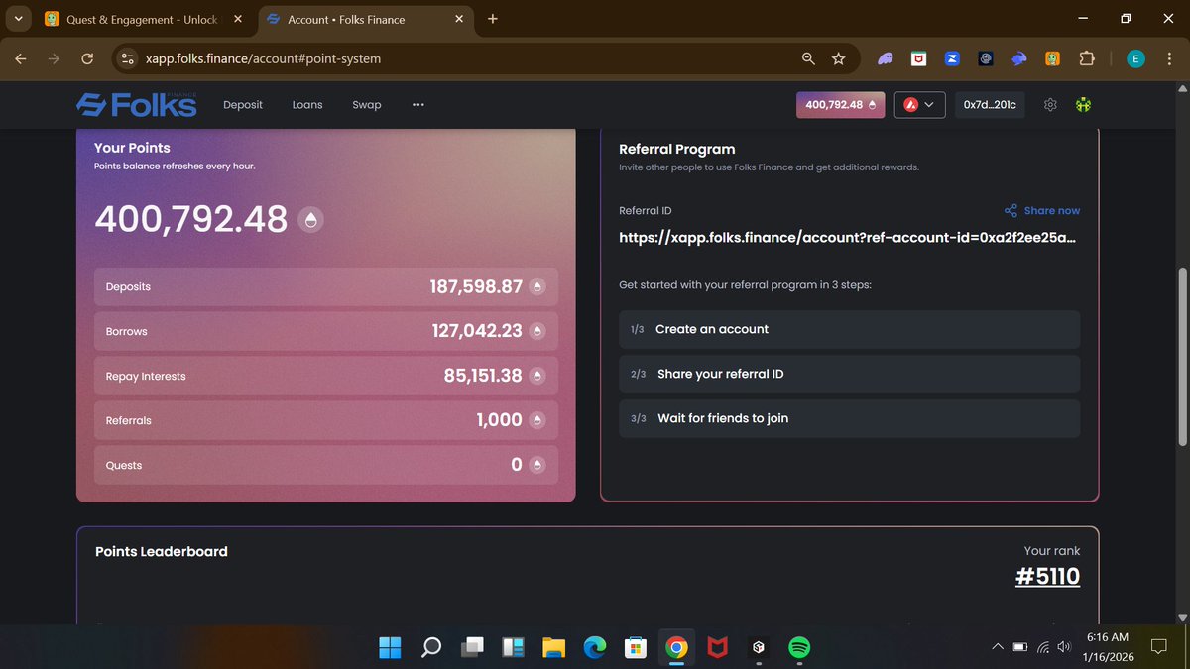Open the blue Z browser extension
This screenshot has height=669, width=1190.
(952, 59)
